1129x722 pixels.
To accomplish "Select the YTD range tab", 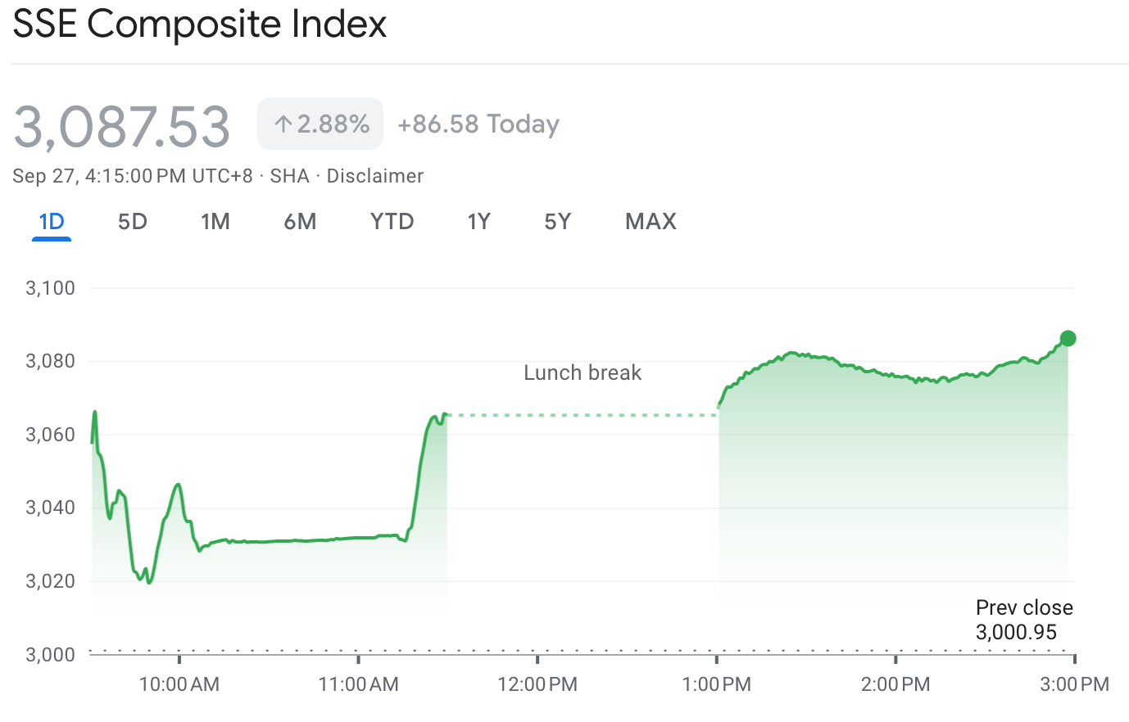I will click(x=392, y=222).
